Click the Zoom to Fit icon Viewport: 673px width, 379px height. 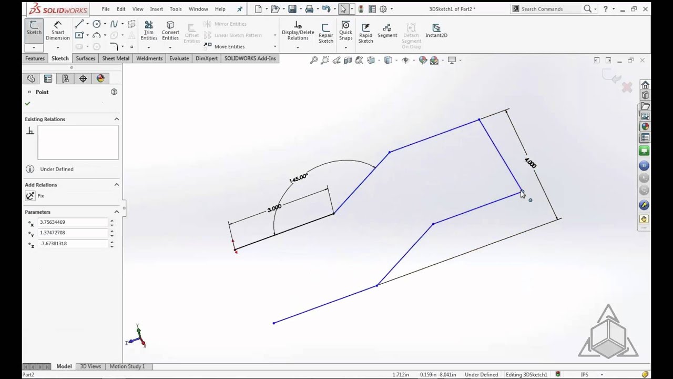[314, 61]
